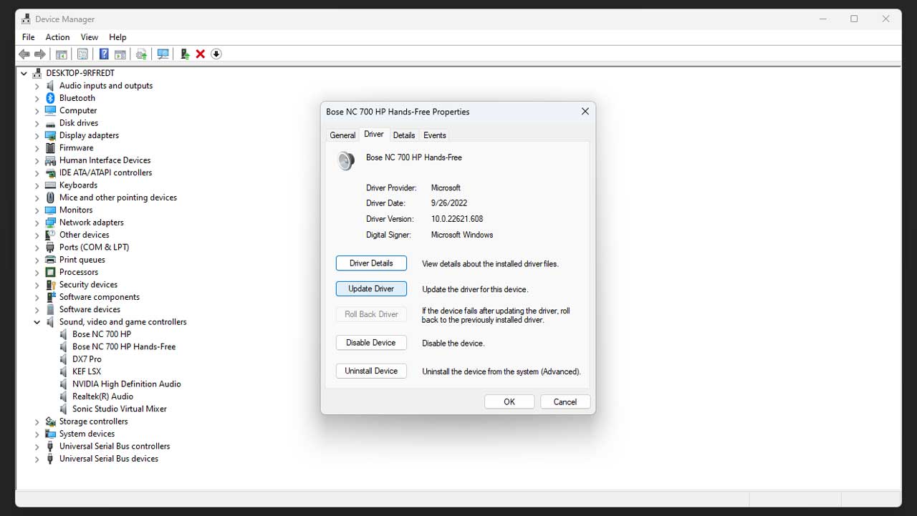This screenshot has width=917, height=516.
Task: Click the driver version value 10.0.22621.608
Action: pyautogui.click(x=457, y=219)
